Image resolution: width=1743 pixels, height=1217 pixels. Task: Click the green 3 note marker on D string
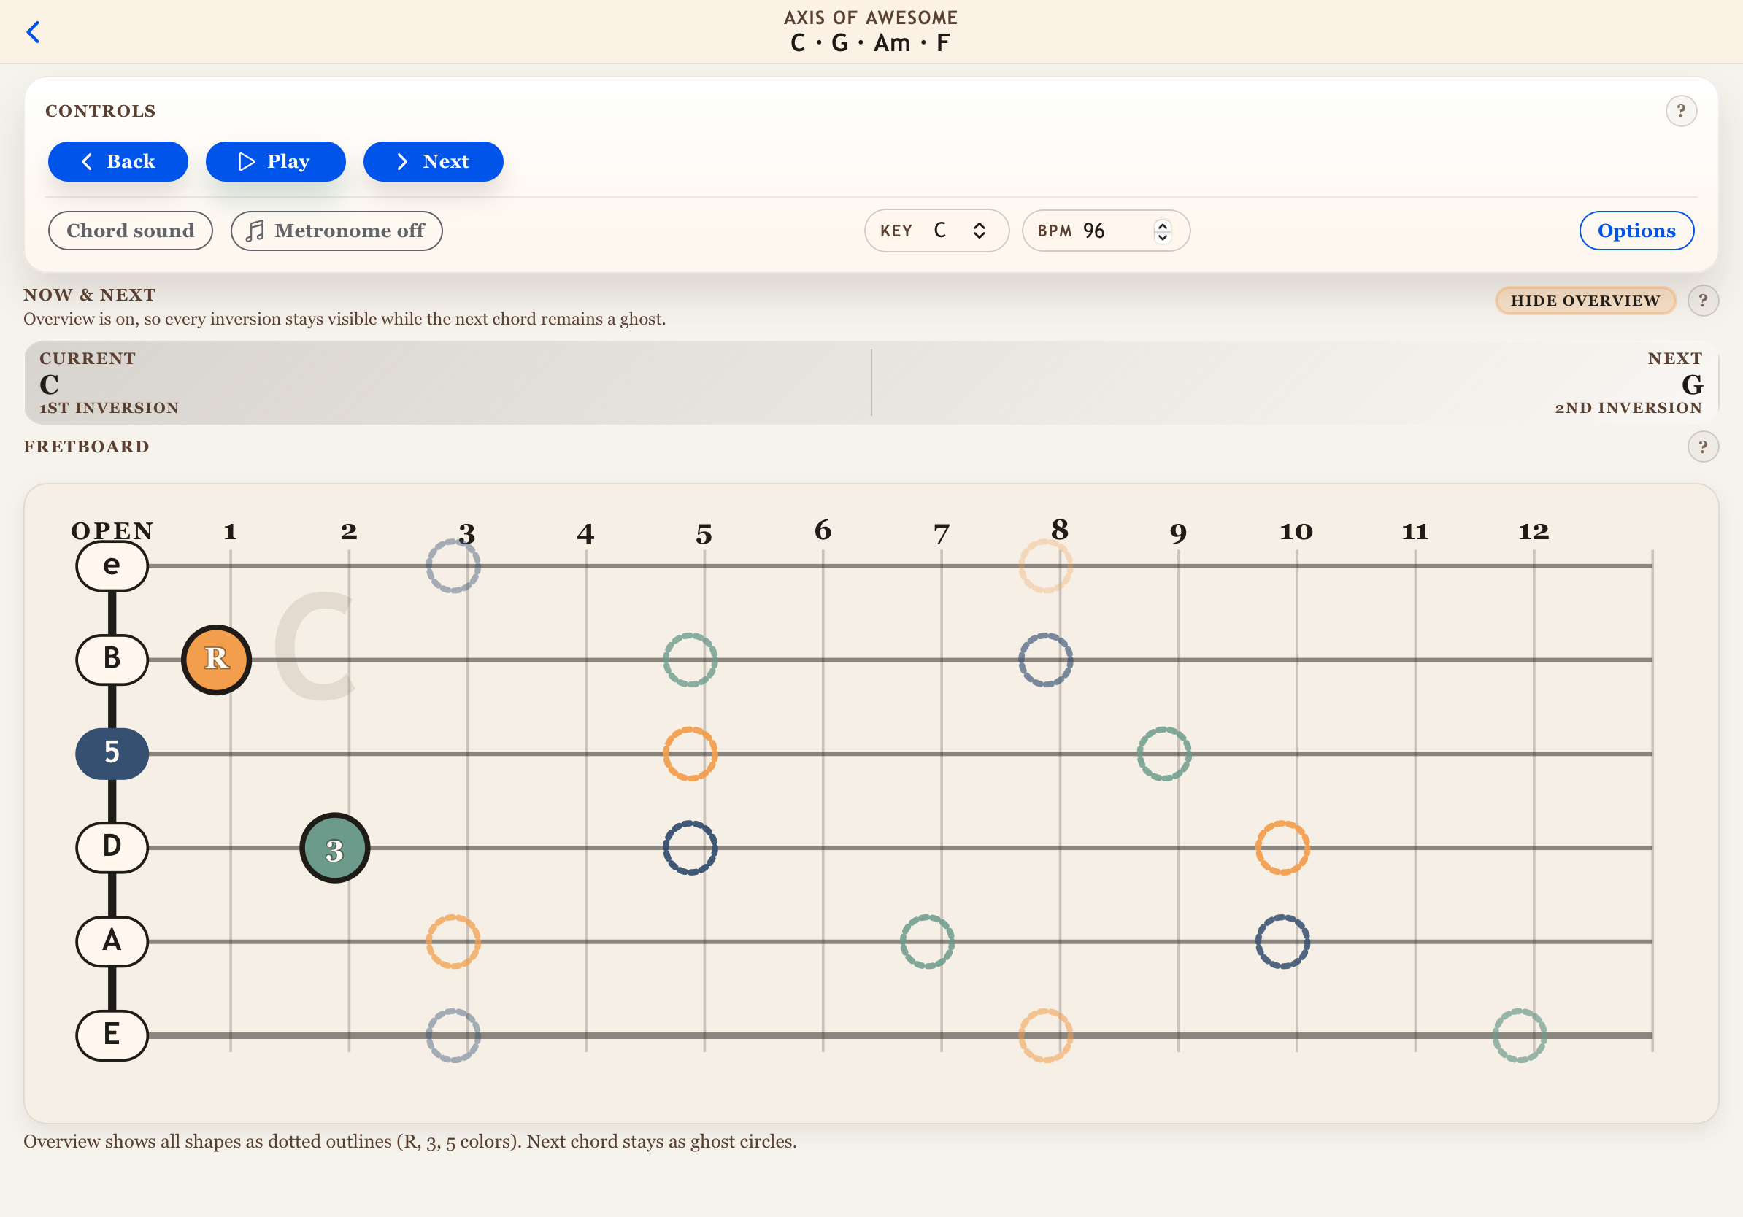[334, 848]
